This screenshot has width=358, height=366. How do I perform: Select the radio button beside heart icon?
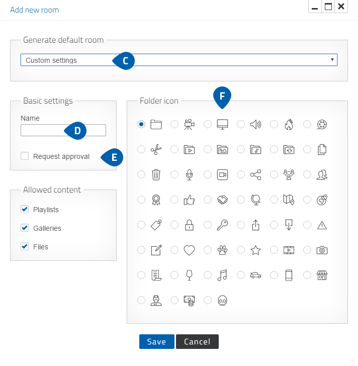(174, 250)
